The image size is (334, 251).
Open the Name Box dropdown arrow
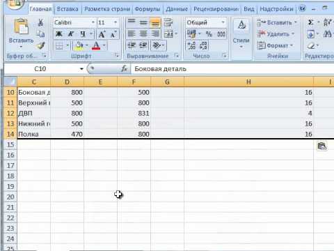click(81, 69)
